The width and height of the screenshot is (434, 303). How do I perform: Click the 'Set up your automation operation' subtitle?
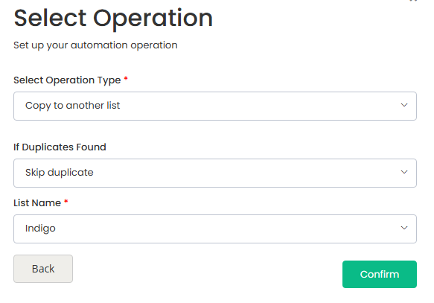coord(95,45)
